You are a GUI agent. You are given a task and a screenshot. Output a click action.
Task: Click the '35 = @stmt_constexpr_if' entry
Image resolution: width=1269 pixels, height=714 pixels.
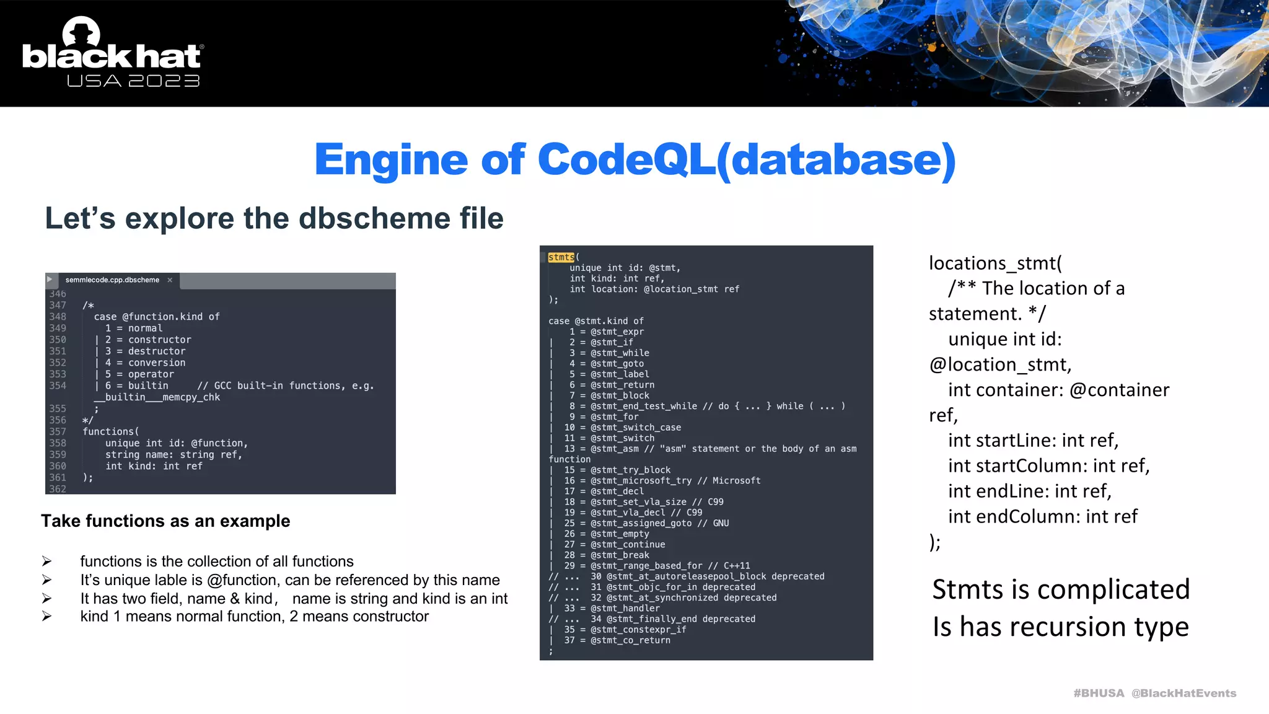point(625,630)
